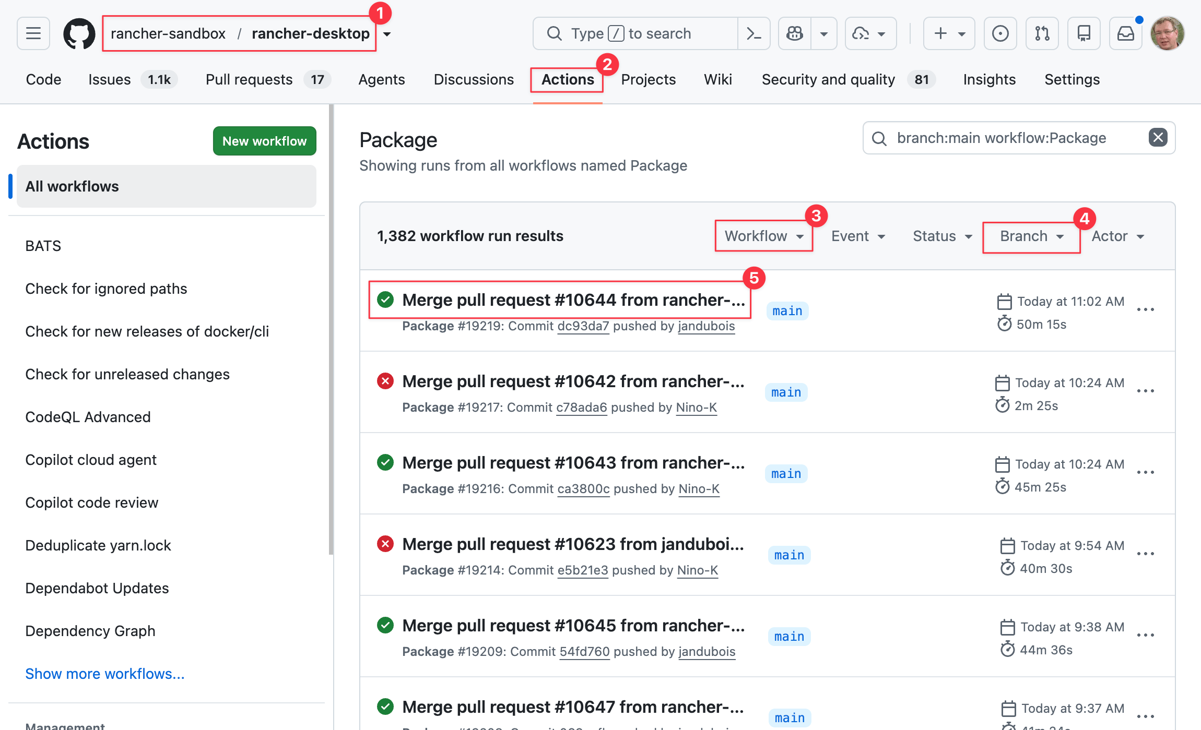This screenshot has height=730, width=1201.
Task: Open the Branch filter dropdown
Action: click(1031, 237)
